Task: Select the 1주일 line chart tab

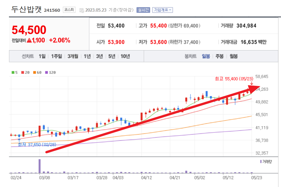Action: pyautogui.click(x=56, y=56)
